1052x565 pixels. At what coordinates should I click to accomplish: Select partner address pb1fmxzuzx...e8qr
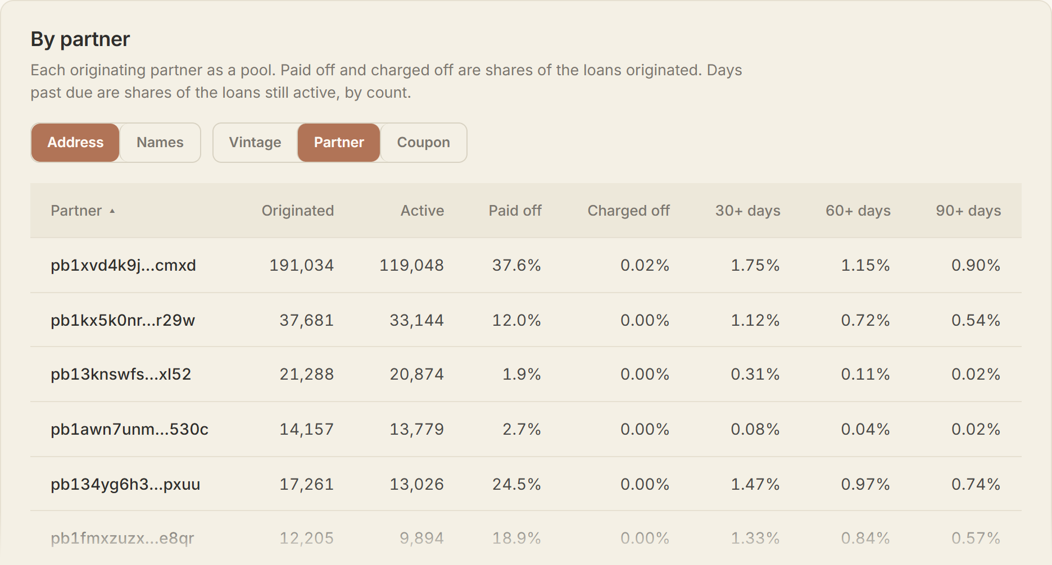click(x=122, y=538)
